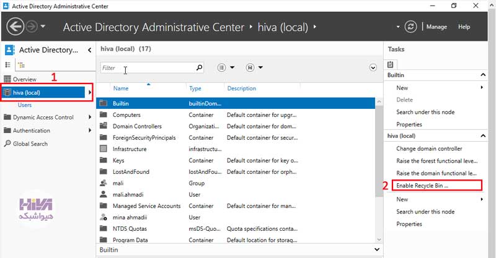Click Change domain controller task
The height and width of the screenshot is (258, 496).
coord(429,148)
